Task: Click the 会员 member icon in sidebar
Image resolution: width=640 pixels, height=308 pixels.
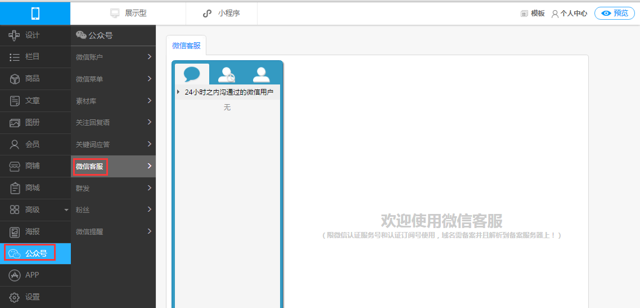Action: [15, 145]
